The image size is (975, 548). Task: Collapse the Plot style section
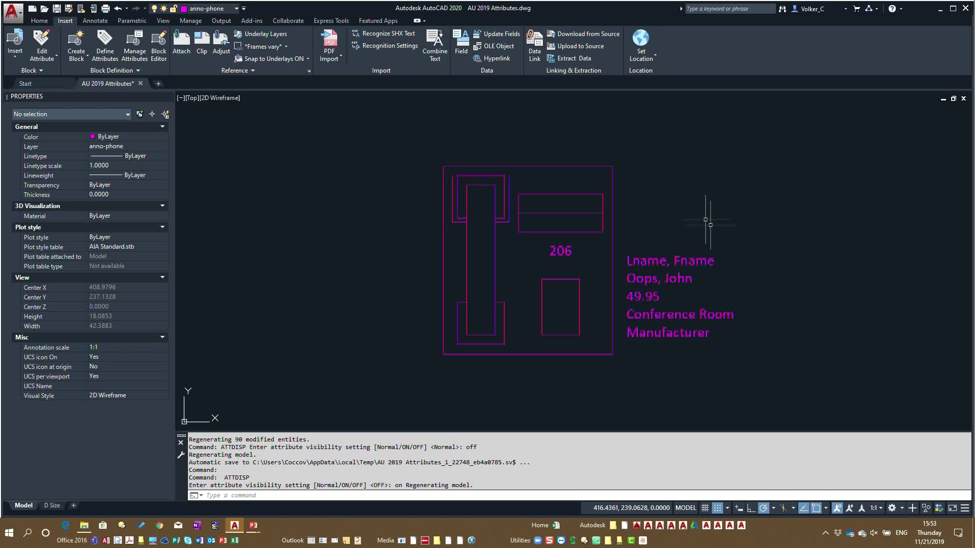[x=162, y=227]
